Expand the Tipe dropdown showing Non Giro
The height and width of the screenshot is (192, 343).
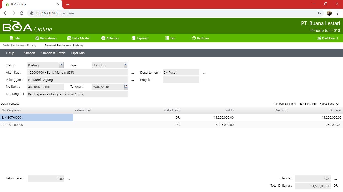(126, 65)
